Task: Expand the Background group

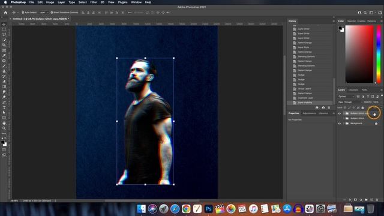Action: pos(344,124)
